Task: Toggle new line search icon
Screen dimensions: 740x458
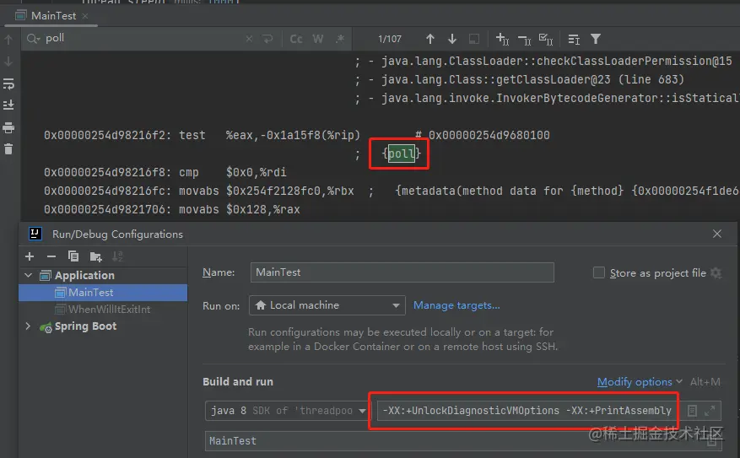Action: coord(267,39)
